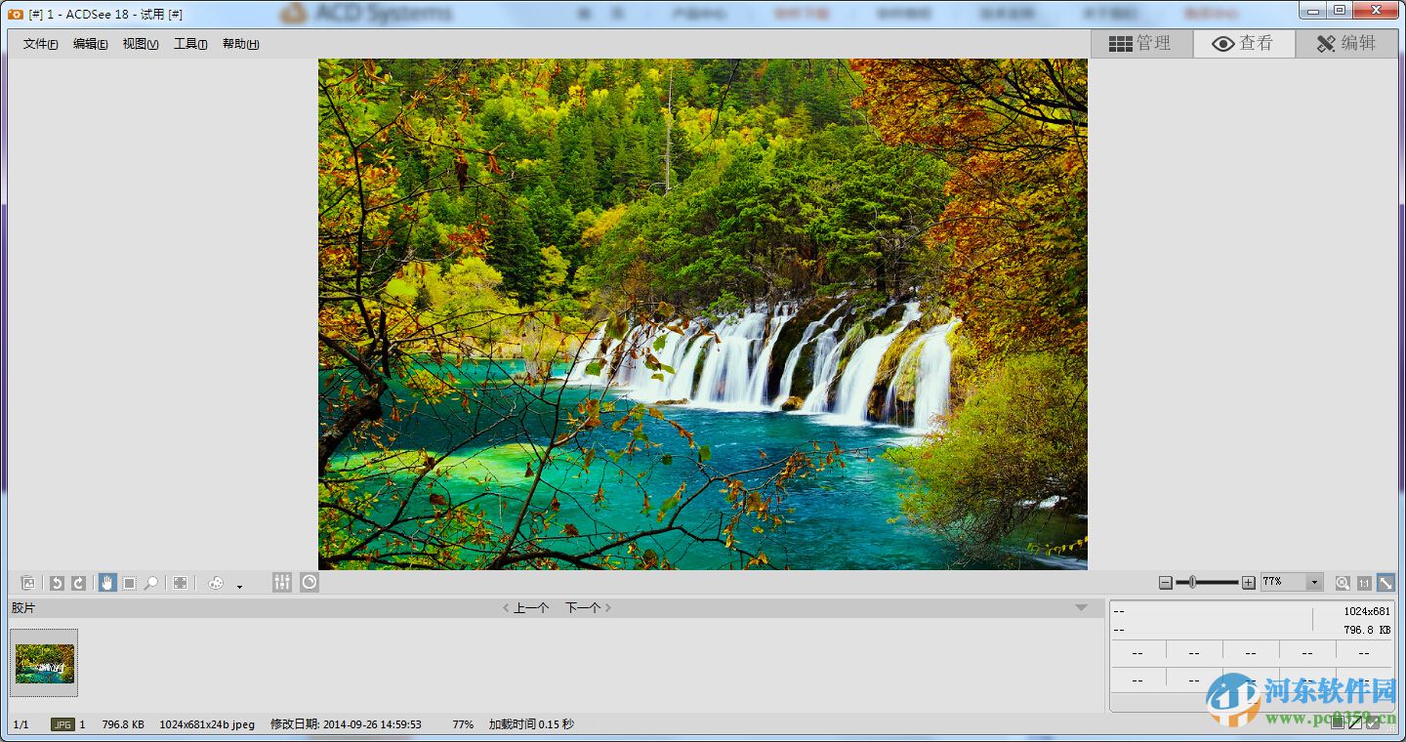Click the circular auto lens icon

[310, 582]
